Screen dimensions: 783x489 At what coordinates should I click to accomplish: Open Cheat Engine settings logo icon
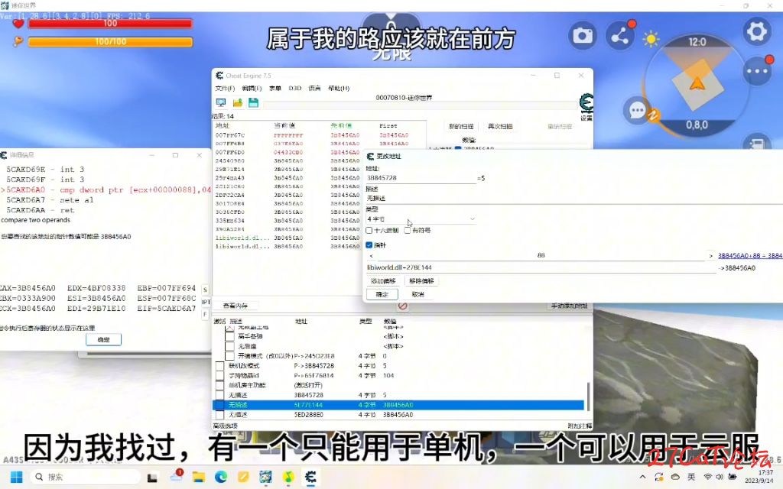pos(586,103)
